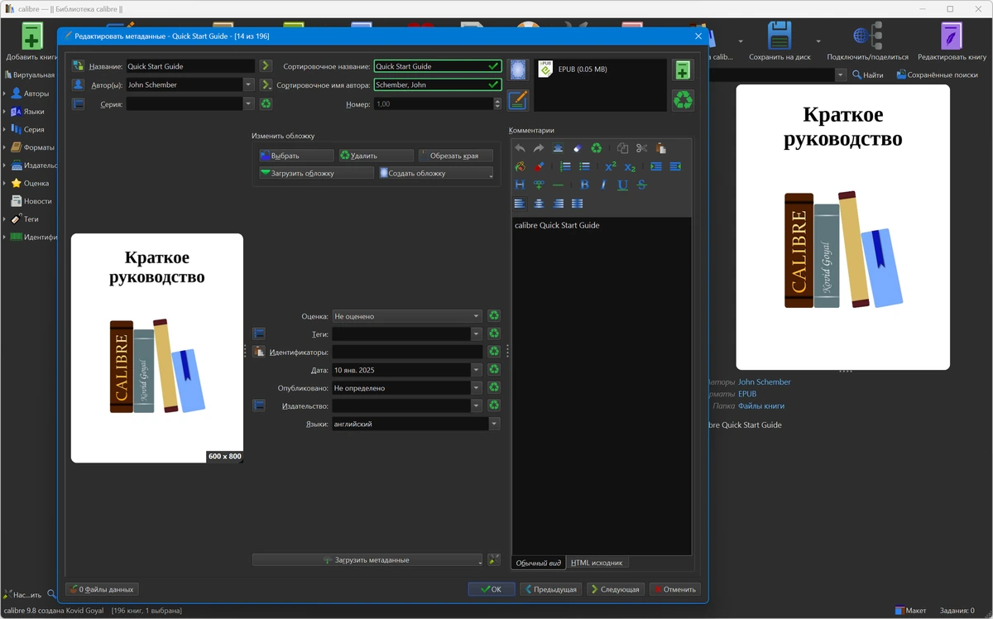Toggle bold formatting
993x619 pixels.
[584, 185]
